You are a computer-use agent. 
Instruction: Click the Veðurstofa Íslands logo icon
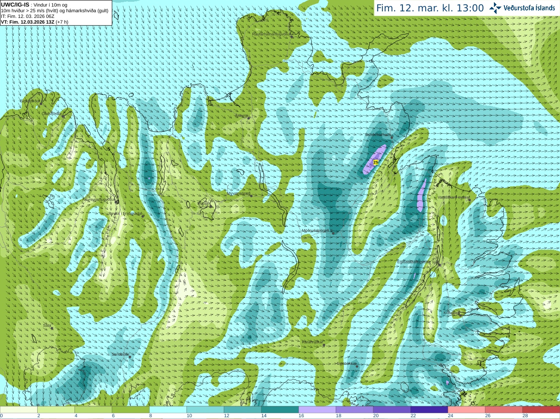(x=495, y=8)
